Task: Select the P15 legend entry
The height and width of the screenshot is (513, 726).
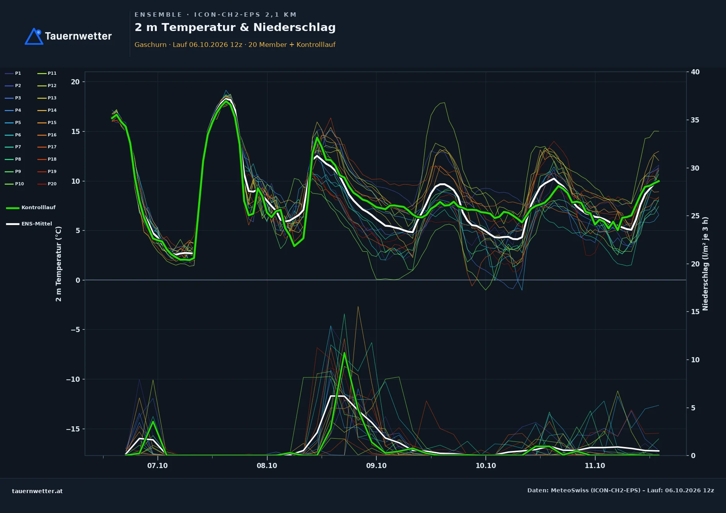Action: pos(47,122)
